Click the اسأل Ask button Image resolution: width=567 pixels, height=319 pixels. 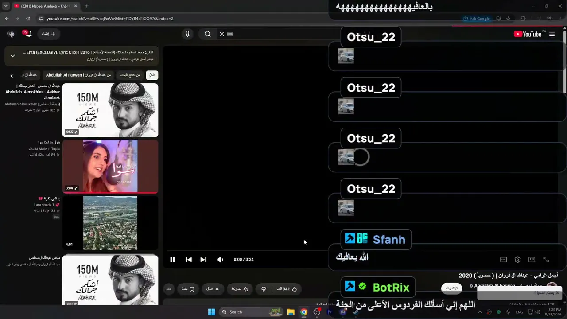213,289
